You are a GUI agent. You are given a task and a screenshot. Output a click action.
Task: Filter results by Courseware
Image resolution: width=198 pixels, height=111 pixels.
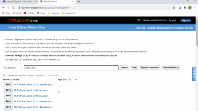pyautogui.click(x=40, y=76)
